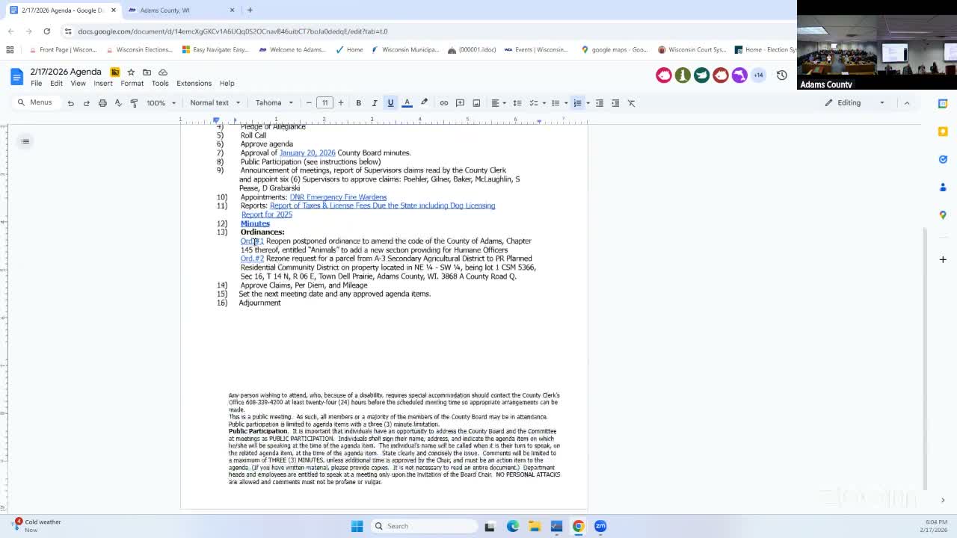Print the agenda document

point(102,103)
